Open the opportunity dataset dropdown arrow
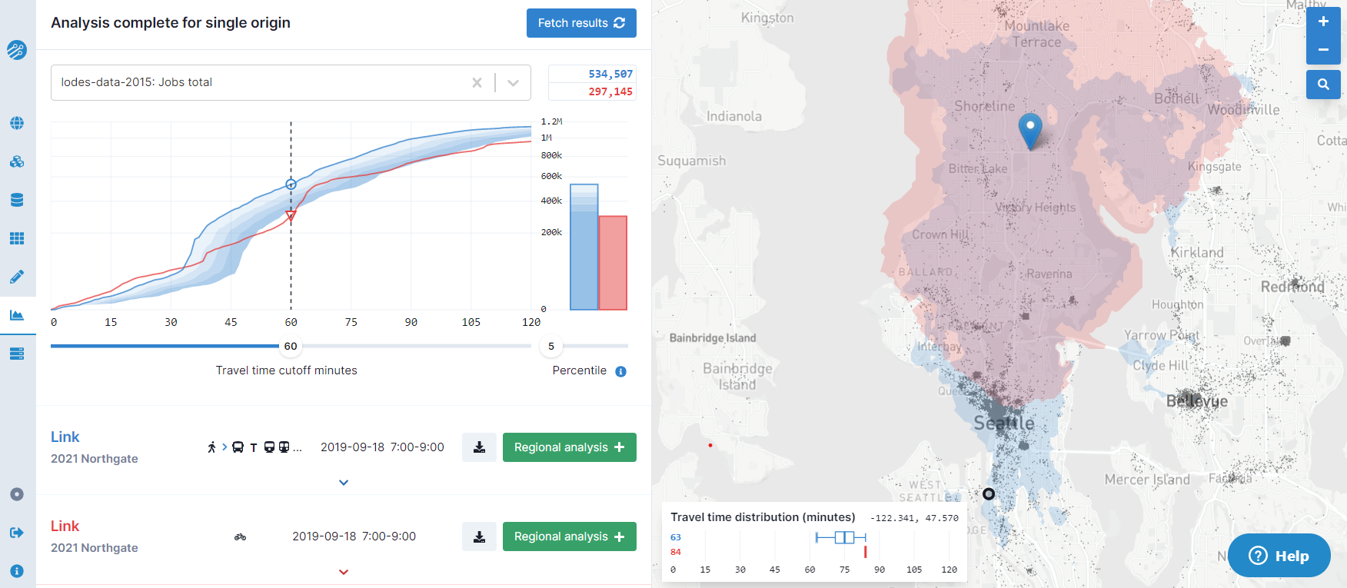 [514, 83]
